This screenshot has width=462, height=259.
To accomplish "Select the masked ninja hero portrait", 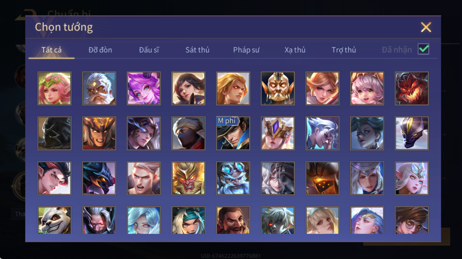I will tap(188, 133).
